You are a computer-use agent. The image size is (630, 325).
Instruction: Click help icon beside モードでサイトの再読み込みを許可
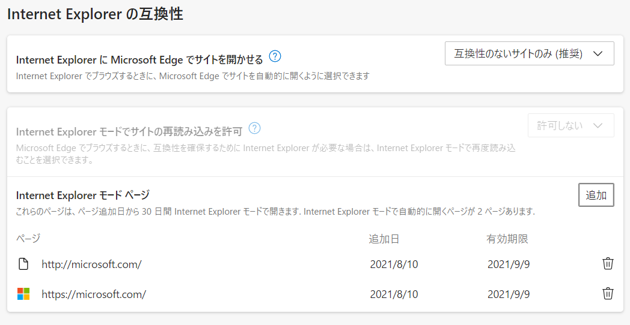(255, 128)
